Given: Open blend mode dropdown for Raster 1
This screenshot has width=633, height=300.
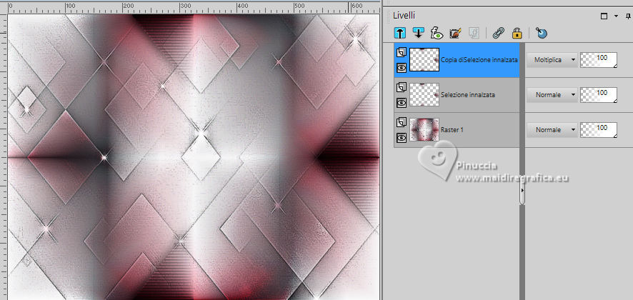Looking at the screenshot, I should pyautogui.click(x=552, y=130).
